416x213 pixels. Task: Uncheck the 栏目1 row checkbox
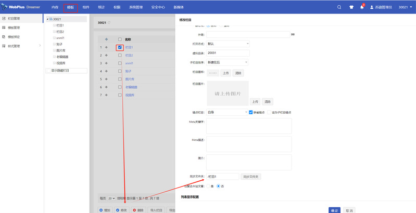[120, 47]
